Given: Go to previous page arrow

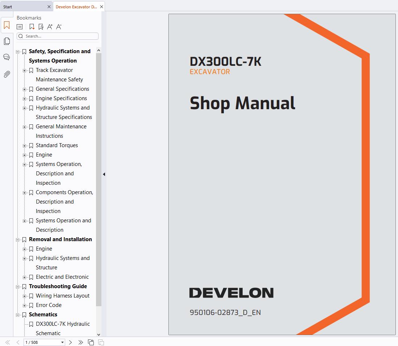Looking at the screenshot, I should point(18,342).
